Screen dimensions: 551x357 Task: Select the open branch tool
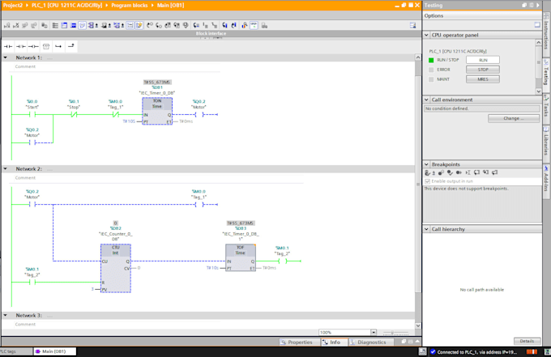[x=58, y=46]
